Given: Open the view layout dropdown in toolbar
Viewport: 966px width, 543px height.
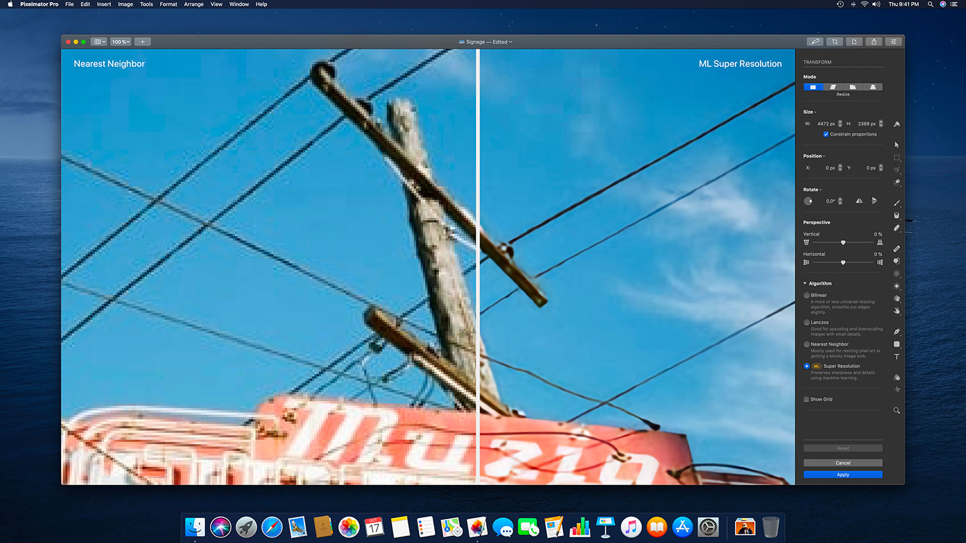Looking at the screenshot, I should click(x=99, y=42).
